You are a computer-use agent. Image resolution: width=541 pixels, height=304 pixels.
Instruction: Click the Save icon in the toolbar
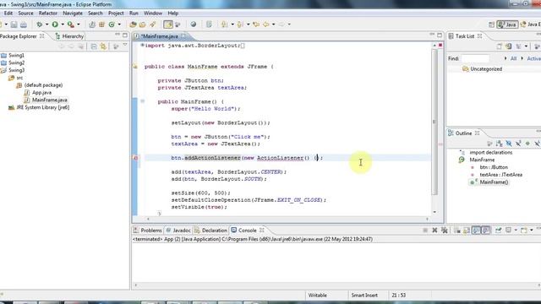(x=14, y=24)
